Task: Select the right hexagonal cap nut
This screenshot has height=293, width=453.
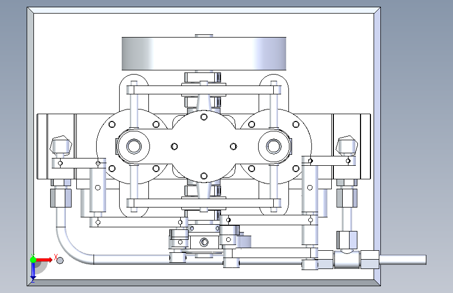Action: [x=347, y=146]
